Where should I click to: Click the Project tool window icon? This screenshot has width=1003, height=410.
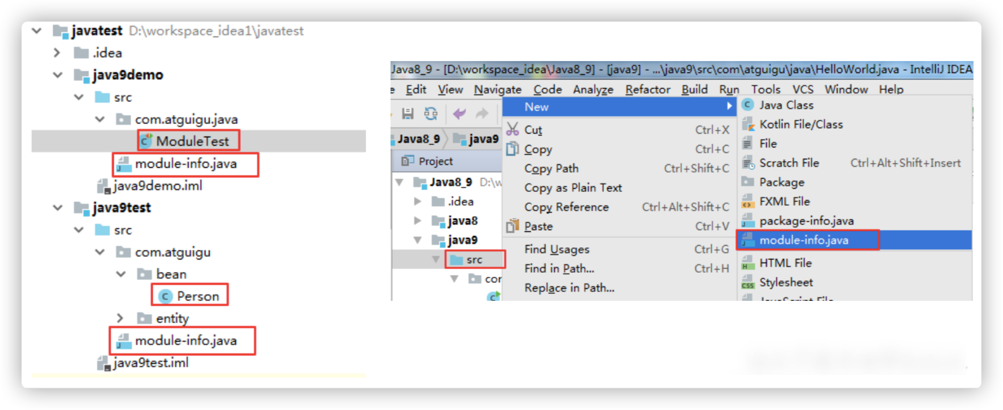(x=408, y=161)
